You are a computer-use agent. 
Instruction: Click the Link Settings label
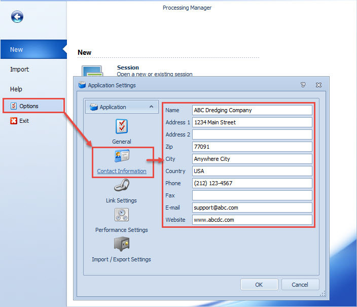pyautogui.click(x=121, y=200)
